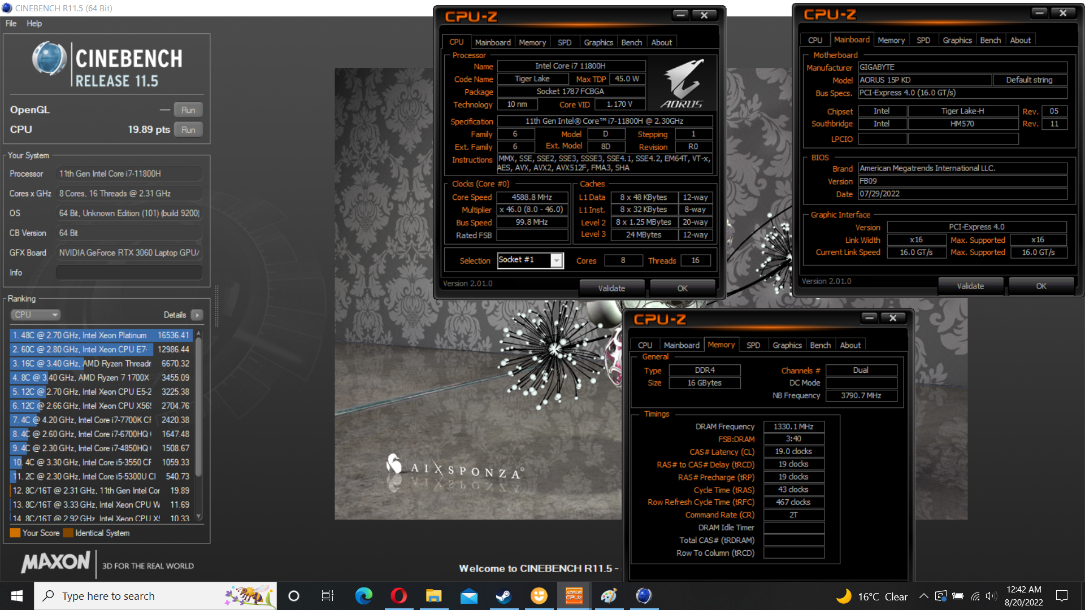1085x610 pixels.
Task: Click the Identical System legend swatch
Action: 68,533
